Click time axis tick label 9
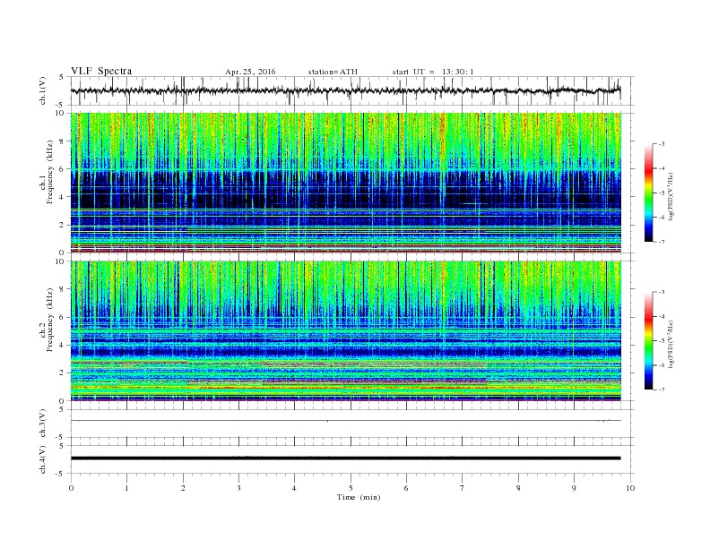The width and height of the screenshot is (710, 548). click(x=574, y=488)
